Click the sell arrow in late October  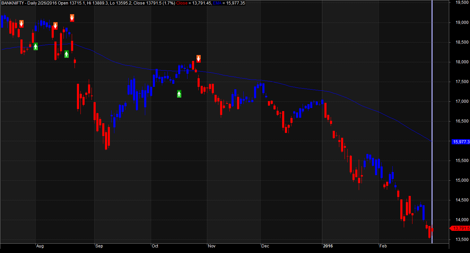(x=198, y=59)
